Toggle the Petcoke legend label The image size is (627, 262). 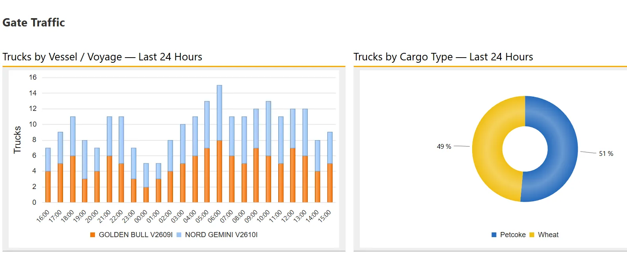coord(513,235)
